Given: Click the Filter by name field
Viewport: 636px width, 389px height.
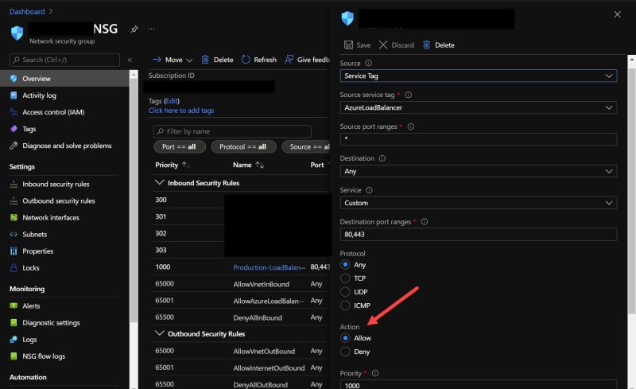Looking at the screenshot, I should 232,131.
